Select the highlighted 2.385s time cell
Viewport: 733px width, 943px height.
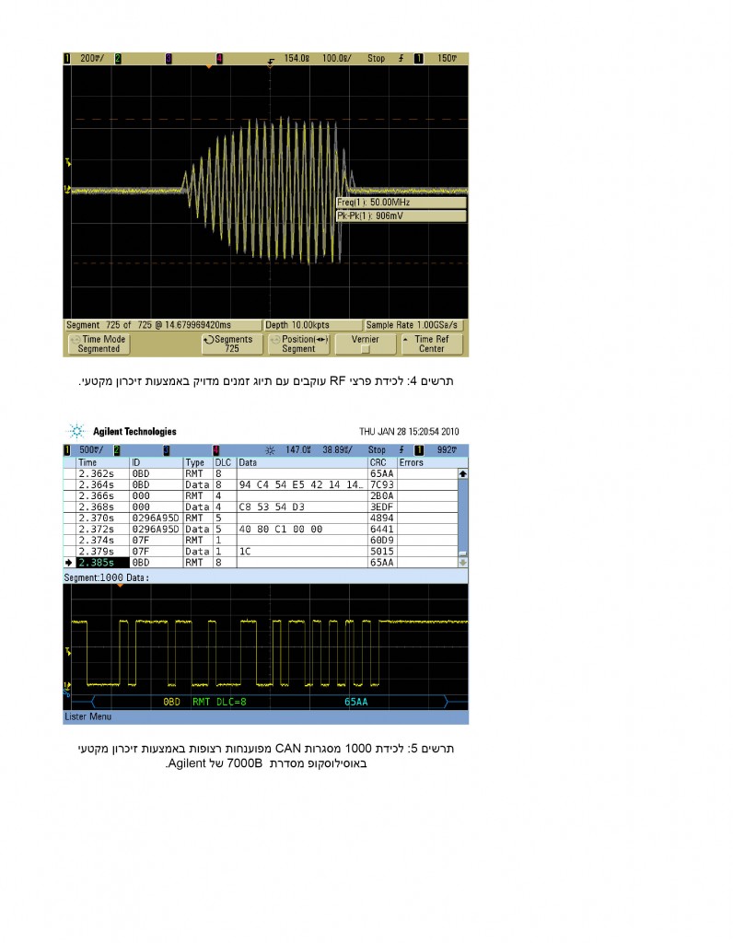point(103,563)
